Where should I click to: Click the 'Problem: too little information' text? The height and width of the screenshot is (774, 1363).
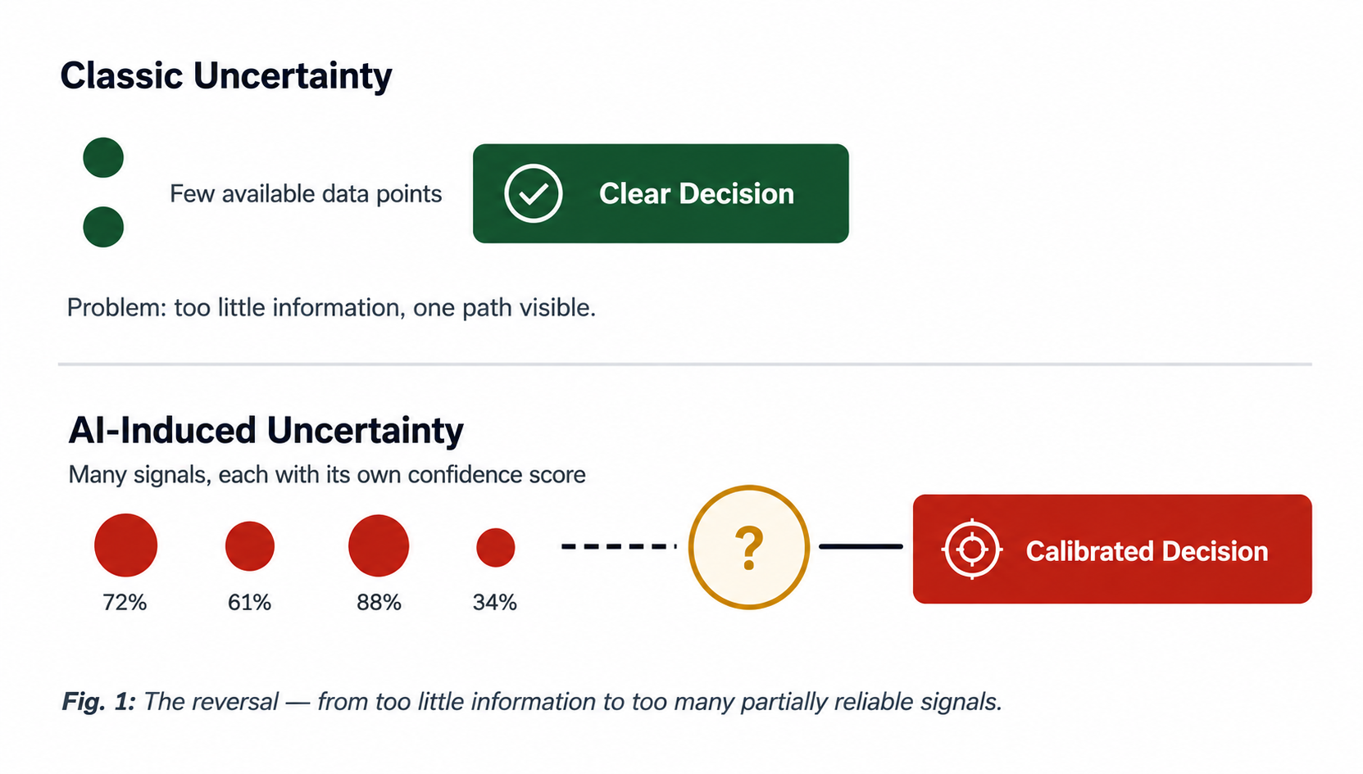pyautogui.click(x=331, y=308)
